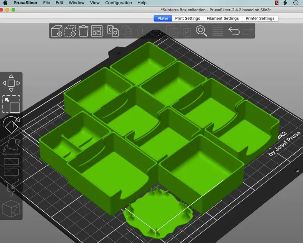Click the Arrange objects icon

click(97, 31)
